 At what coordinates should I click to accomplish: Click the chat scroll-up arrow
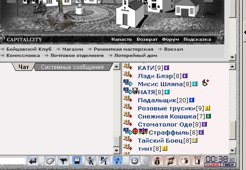116,67
